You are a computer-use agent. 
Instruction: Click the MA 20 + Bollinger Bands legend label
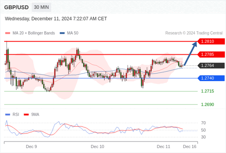[x=34, y=33]
